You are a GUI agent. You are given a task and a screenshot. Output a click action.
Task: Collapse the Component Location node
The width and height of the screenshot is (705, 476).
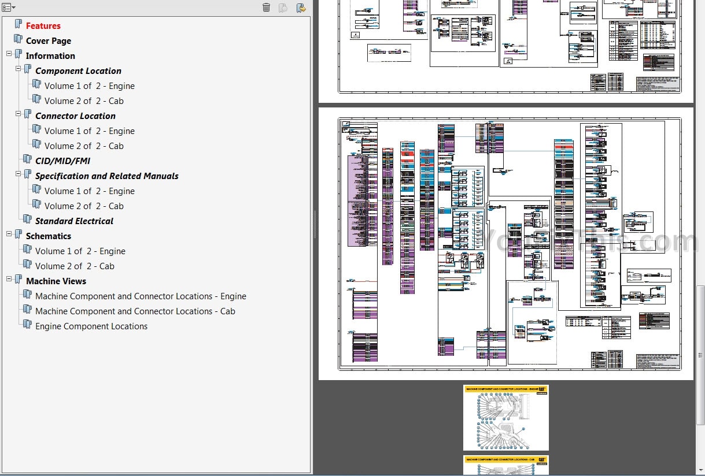click(19, 69)
